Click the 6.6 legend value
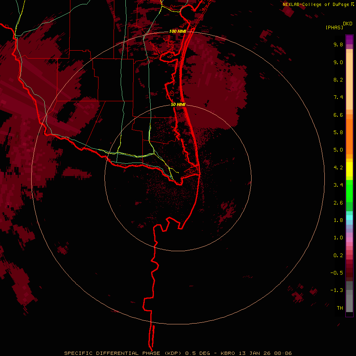 (338, 115)
